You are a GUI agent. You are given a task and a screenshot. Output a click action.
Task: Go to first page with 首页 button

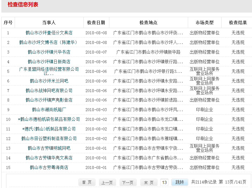(87, 182)
